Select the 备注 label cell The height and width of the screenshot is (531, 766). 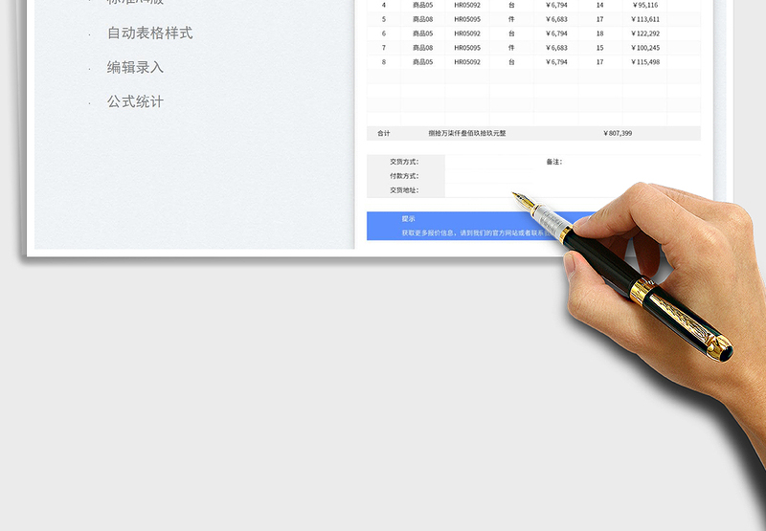point(553,162)
